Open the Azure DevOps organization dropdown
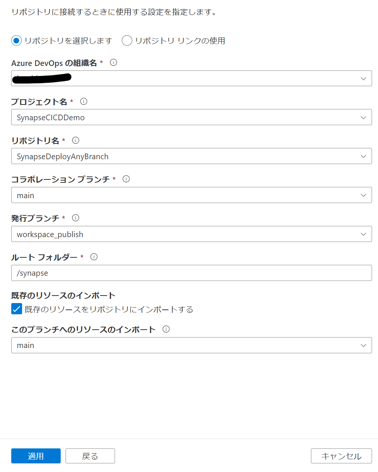 click(x=363, y=79)
